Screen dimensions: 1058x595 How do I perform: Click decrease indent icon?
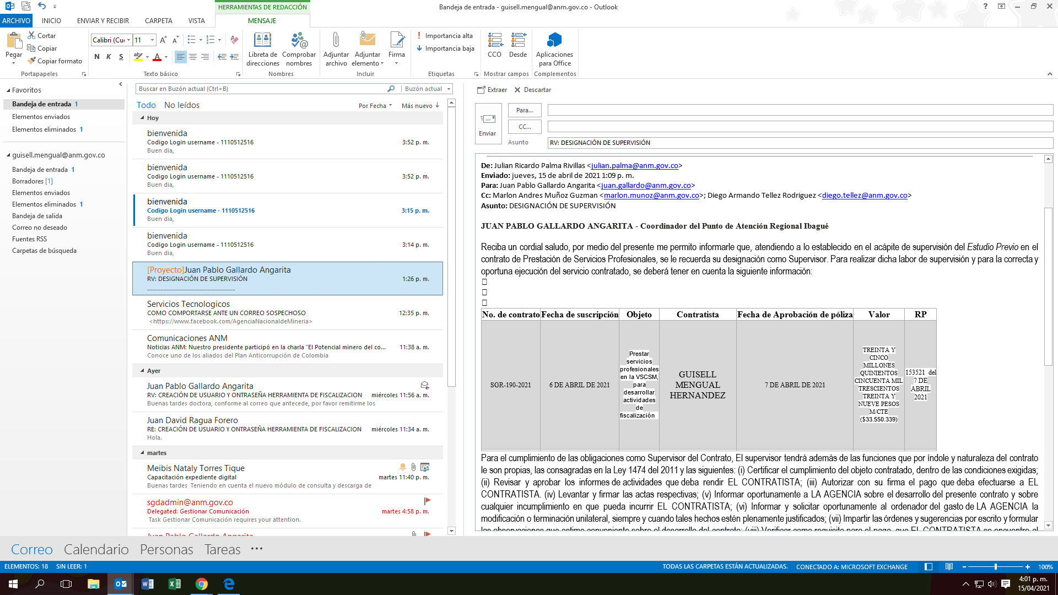click(x=222, y=57)
